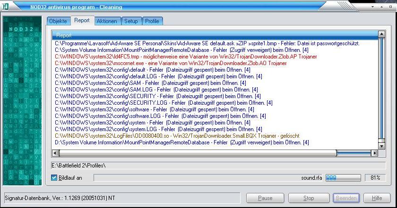Go to the Setup tab
The height and width of the screenshot is (208, 397).
(x=131, y=21)
